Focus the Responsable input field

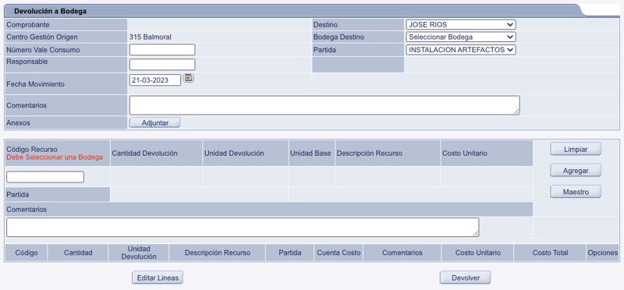tap(162, 65)
